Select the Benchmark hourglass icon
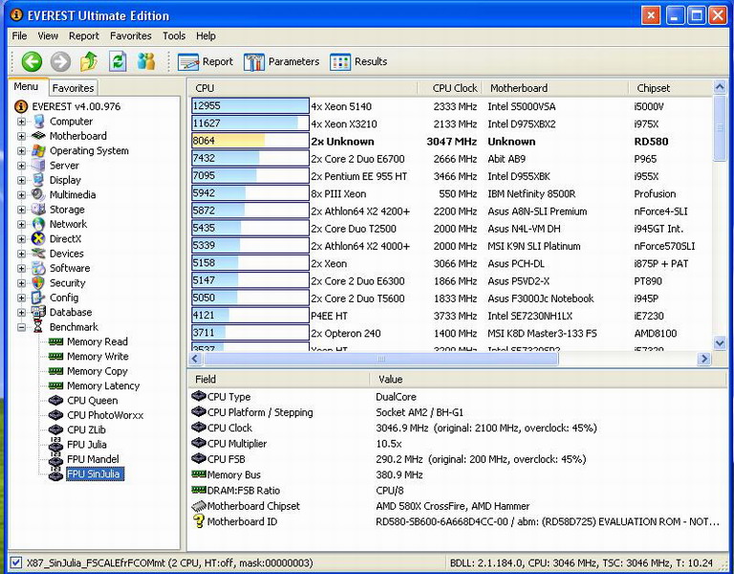 (x=38, y=326)
